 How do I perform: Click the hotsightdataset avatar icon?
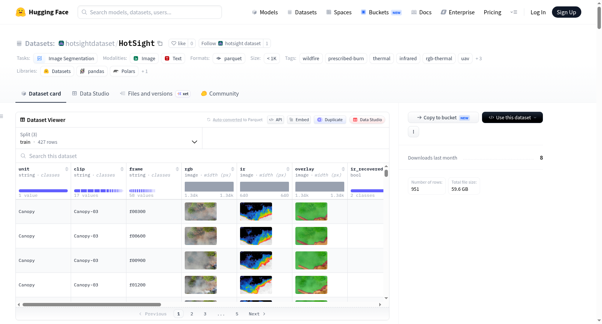pos(61,43)
